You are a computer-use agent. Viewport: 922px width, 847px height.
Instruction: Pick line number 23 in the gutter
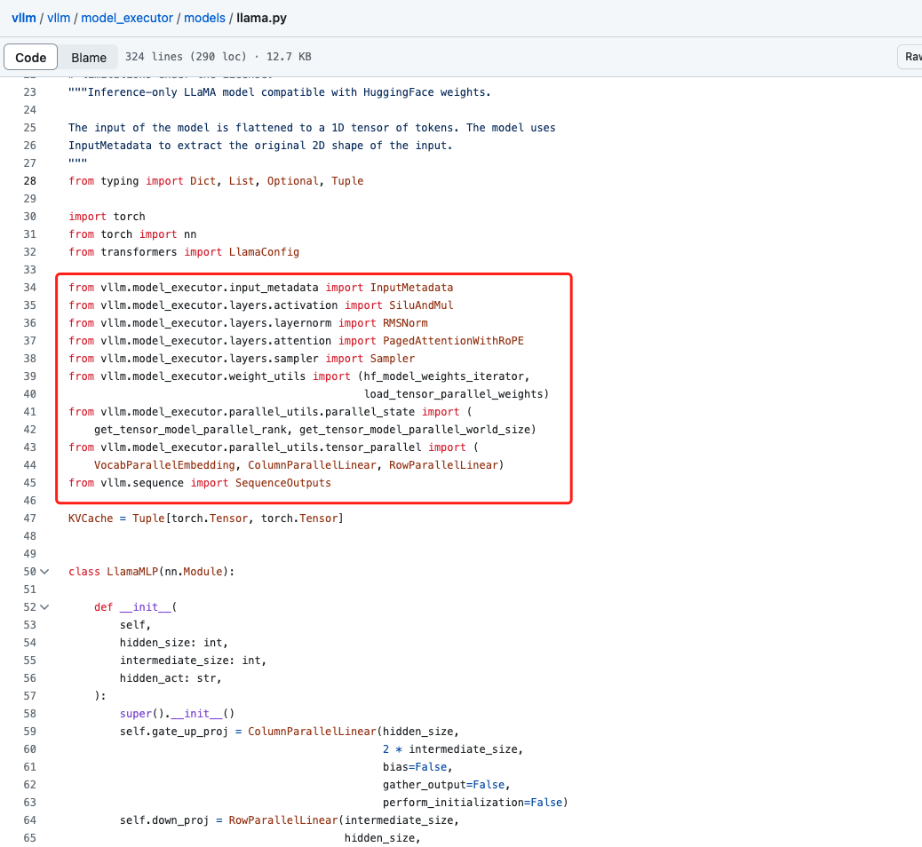click(x=29, y=92)
